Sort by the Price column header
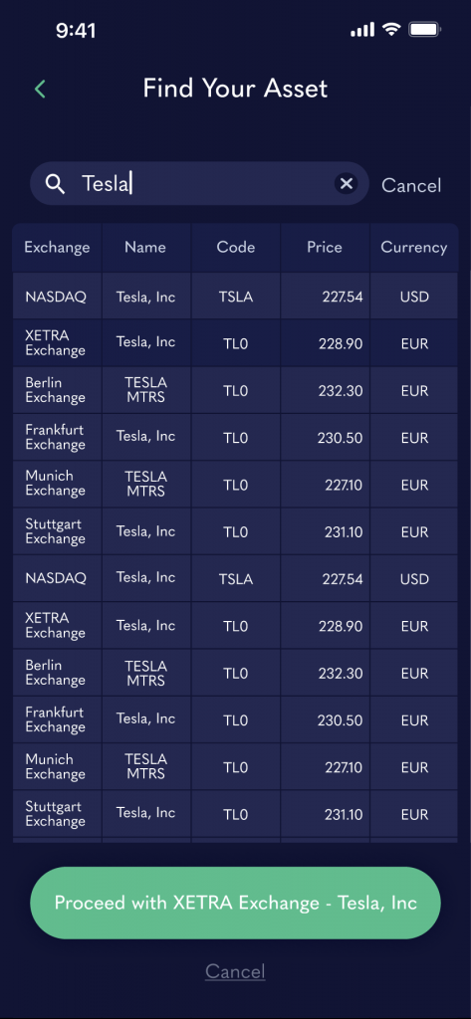This screenshot has width=471, height=1019. 325,247
